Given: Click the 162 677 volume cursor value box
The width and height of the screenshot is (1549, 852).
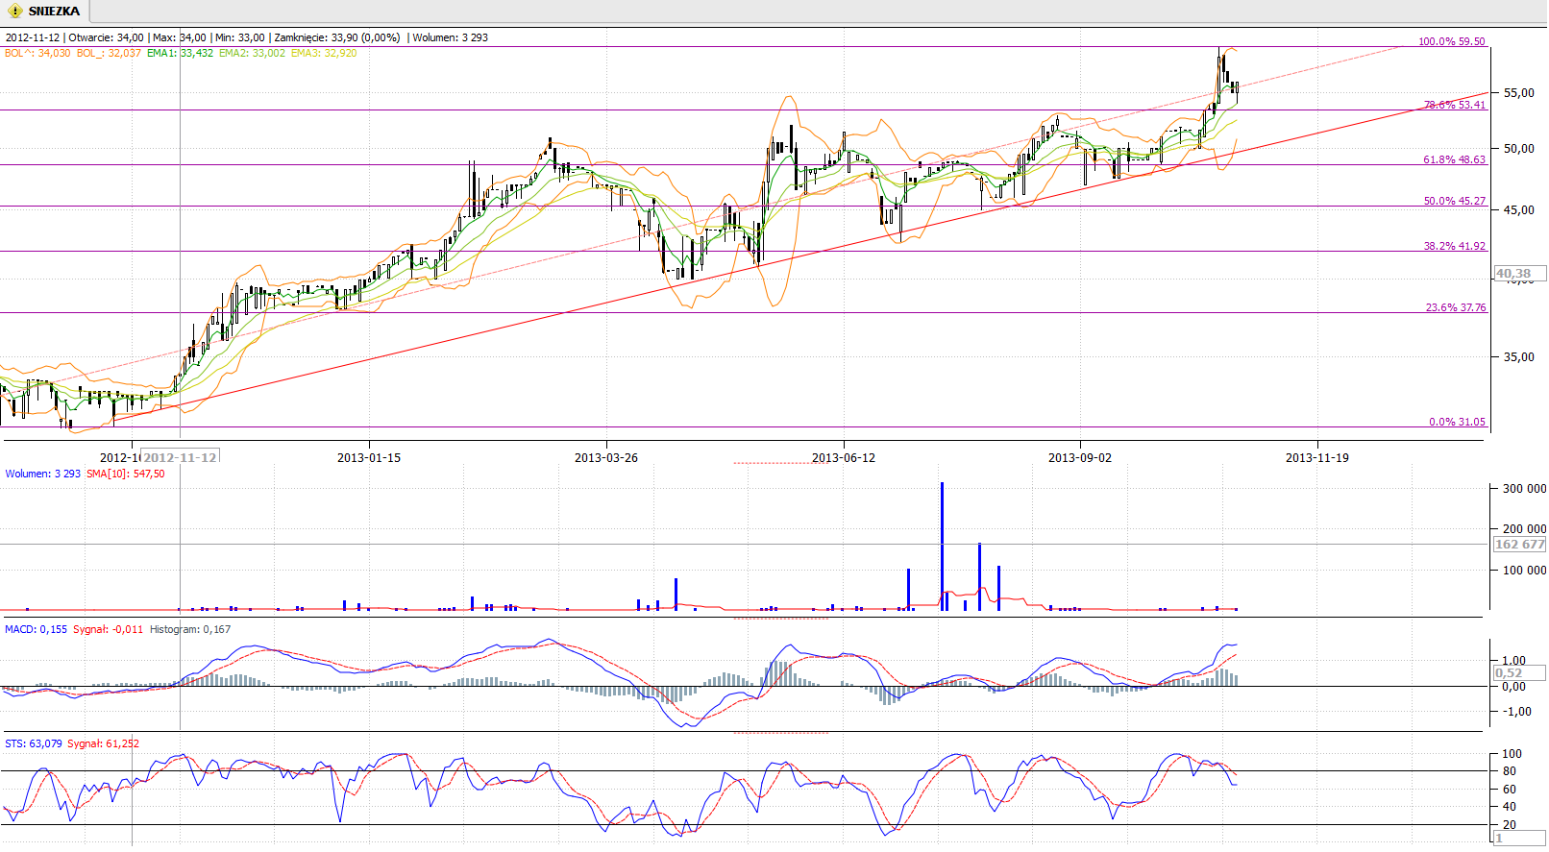Looking at the screenshot, I should click(1519, 544).
